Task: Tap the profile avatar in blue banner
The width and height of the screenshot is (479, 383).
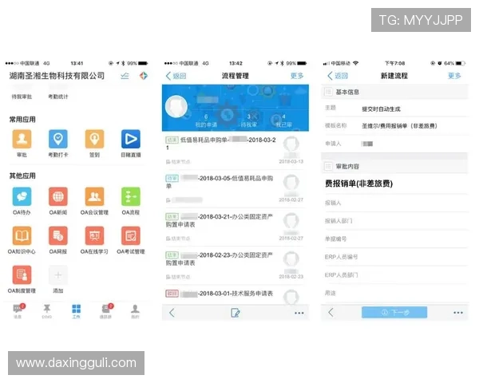Action: [x=176, y=107]
